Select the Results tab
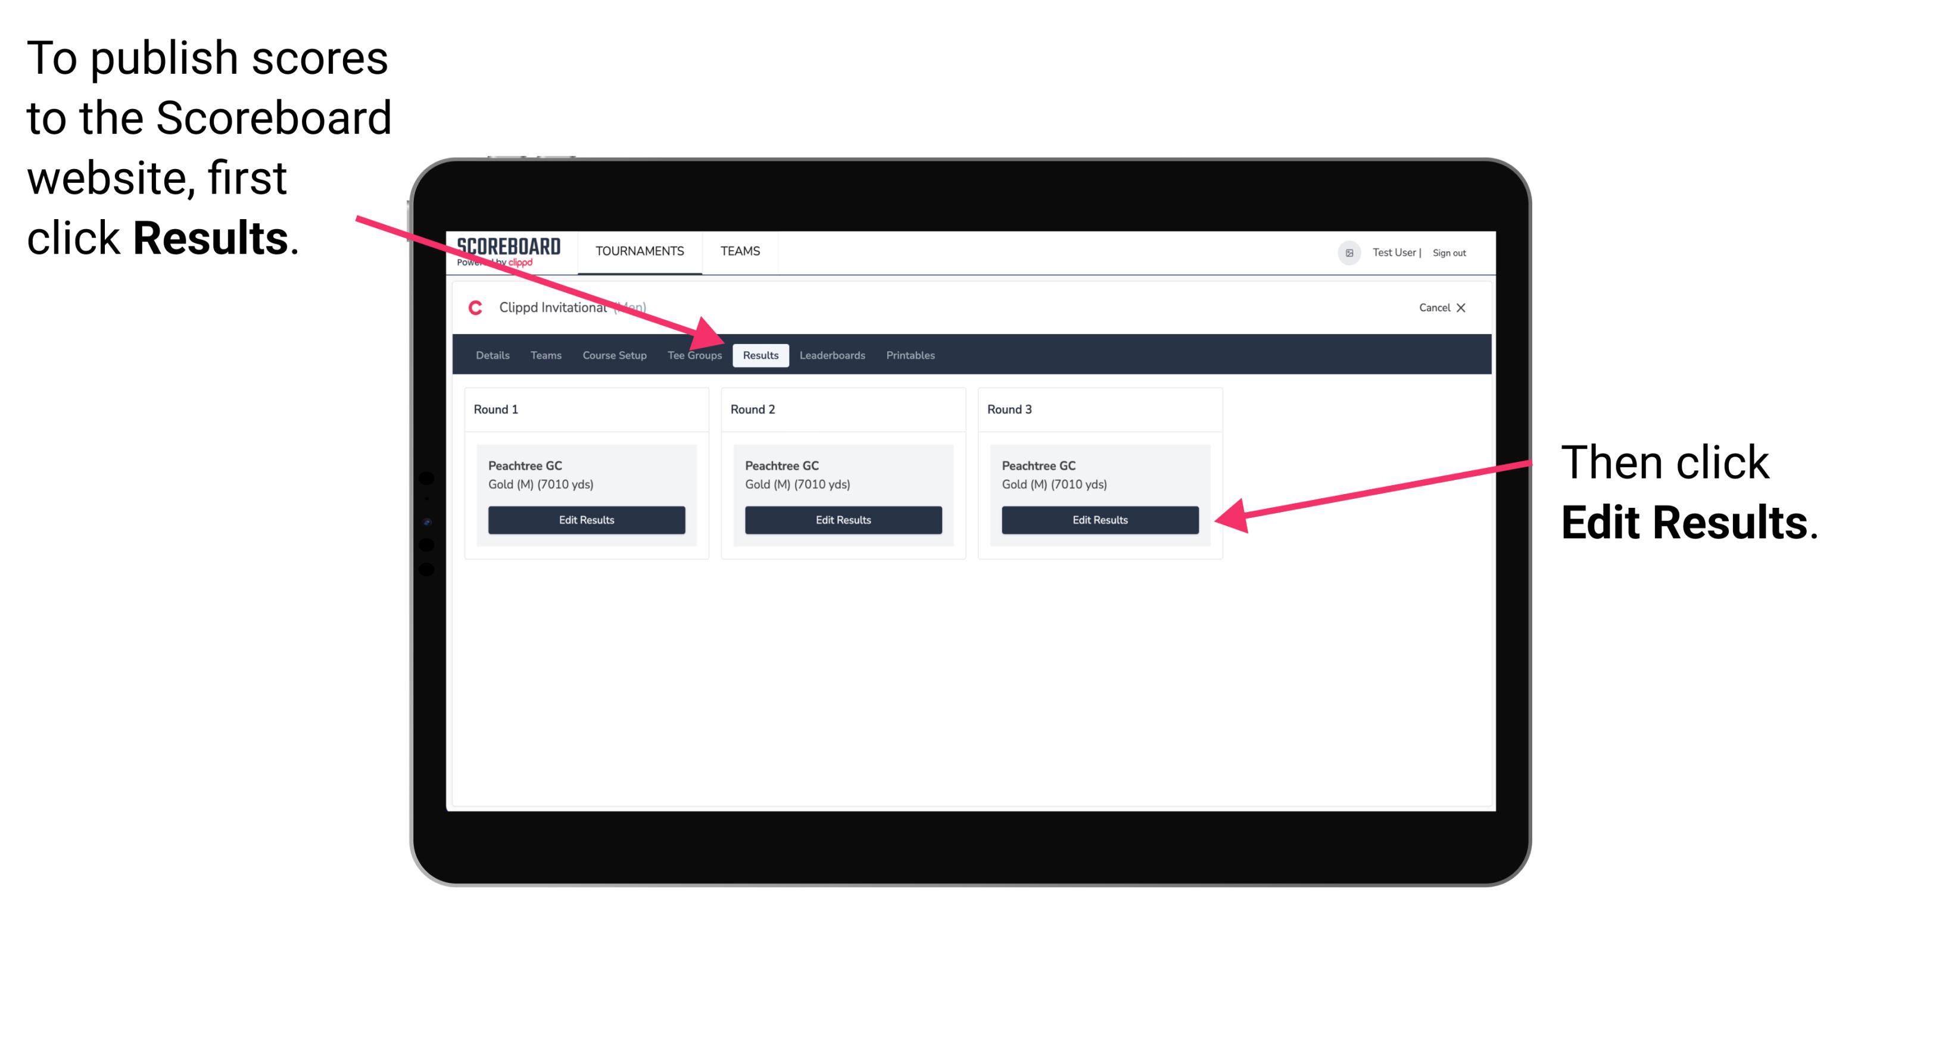Screen dimensions: 1939x1043 [759, 355]
